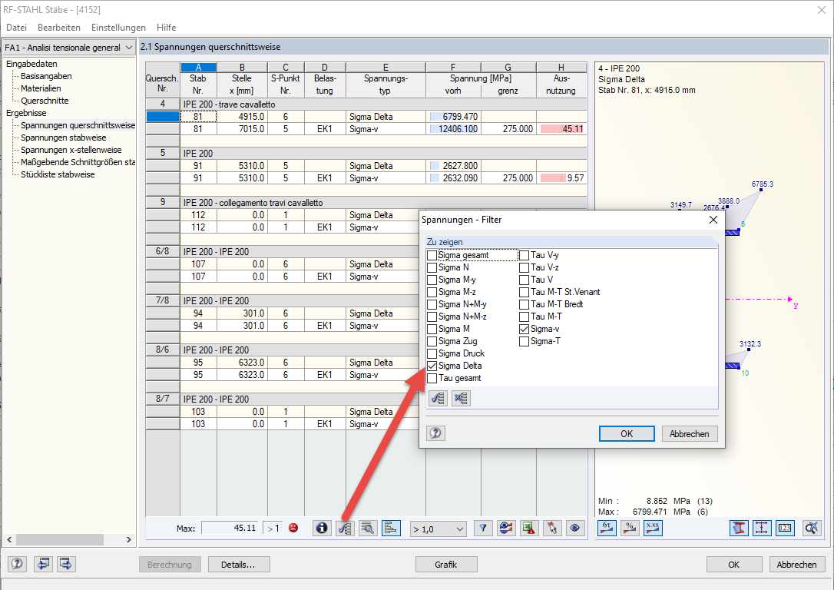The height and width of the screenshot is (590, 834).
Task: Click OK in the filter dialog
Action: (627, 433)
